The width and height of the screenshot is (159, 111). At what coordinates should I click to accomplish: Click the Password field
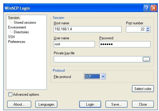[125, 44]
